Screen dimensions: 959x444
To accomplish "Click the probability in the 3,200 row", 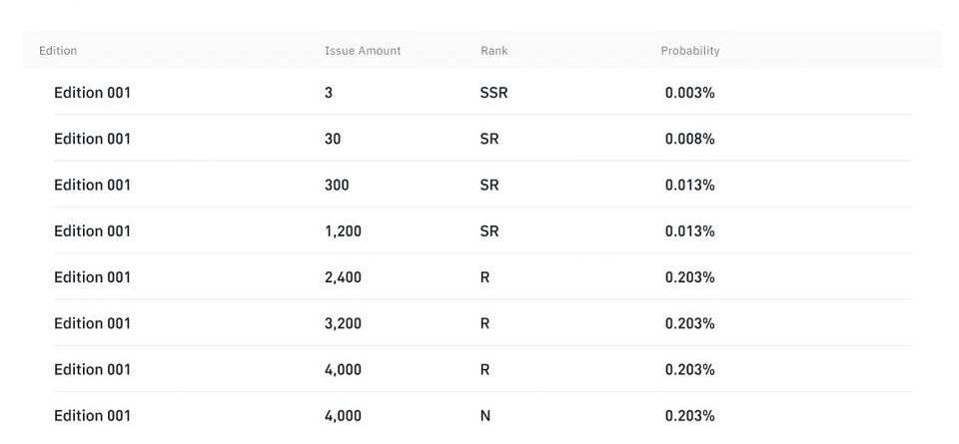I will [x=689, y=323].
